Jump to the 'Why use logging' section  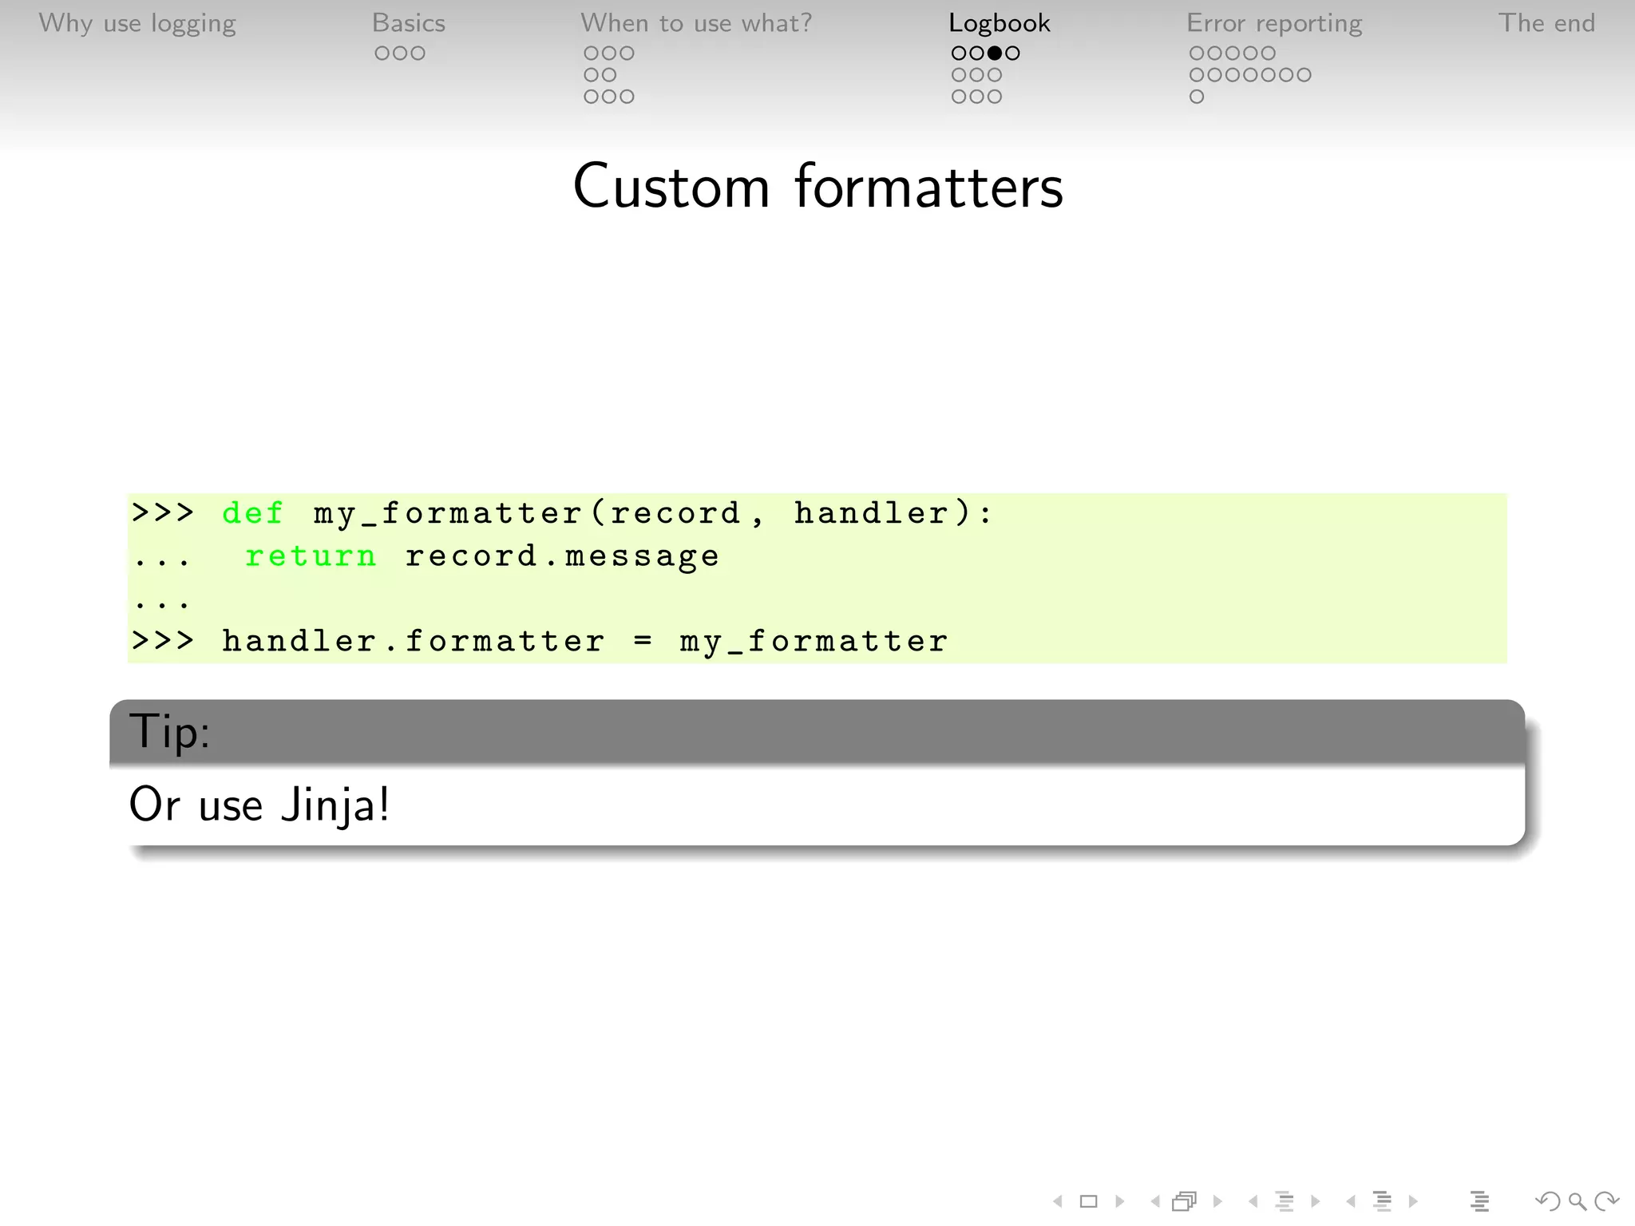[137, 23]
